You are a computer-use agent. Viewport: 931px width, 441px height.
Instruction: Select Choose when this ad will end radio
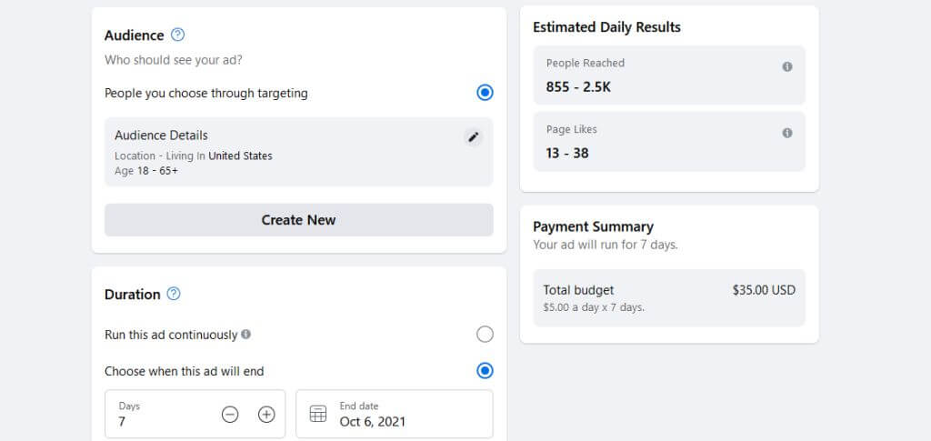(485, 371)
